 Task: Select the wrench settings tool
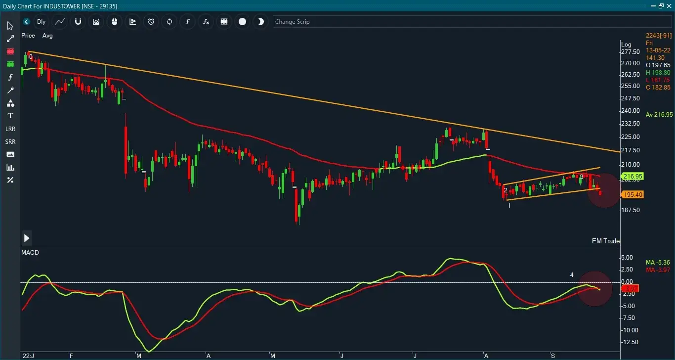pyautogui.click(x=10, y=90)
